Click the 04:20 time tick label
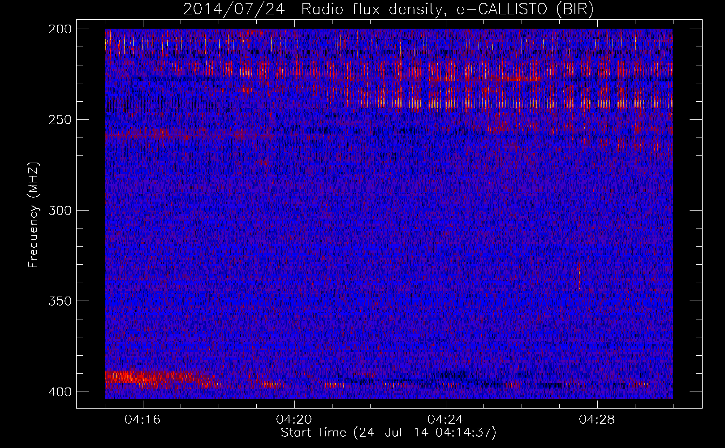 [294, 420]
